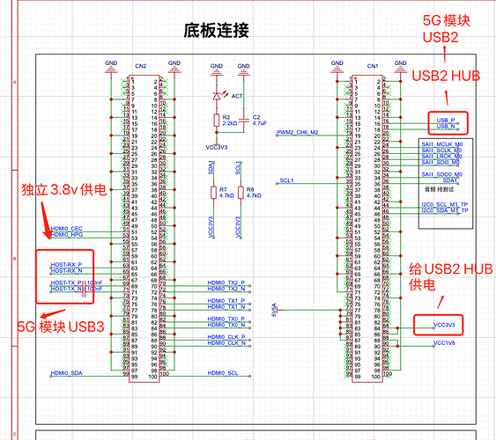Screen dimensions: 496x440
Task: Click the CN1 connector designator
Action: 373,66
